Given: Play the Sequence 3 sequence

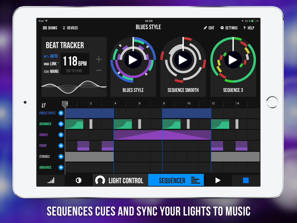Looking at the screenshot, I should (233, 60).
